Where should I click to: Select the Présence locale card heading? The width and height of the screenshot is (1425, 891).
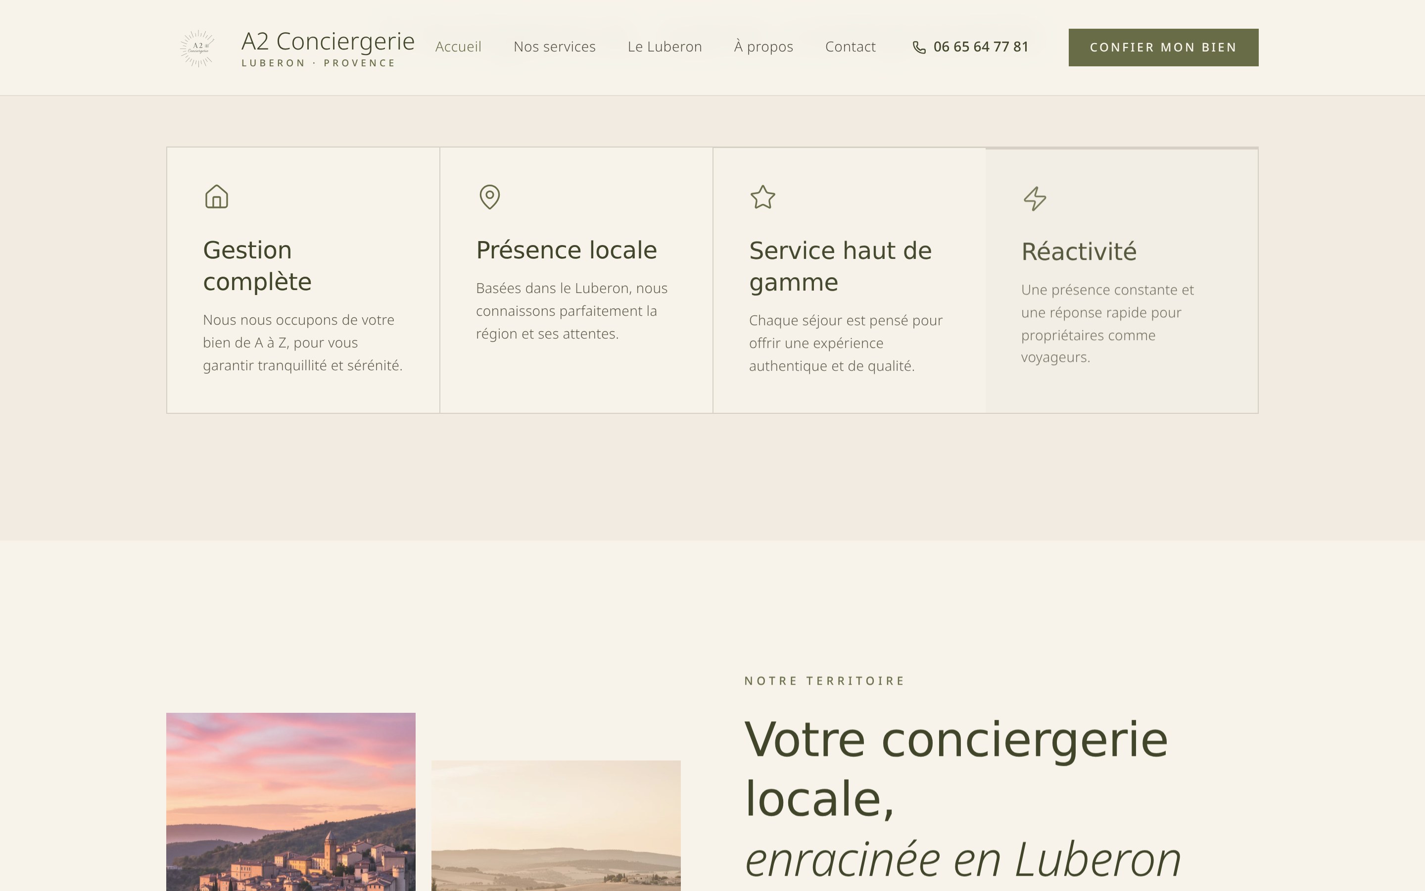(566, 250)
